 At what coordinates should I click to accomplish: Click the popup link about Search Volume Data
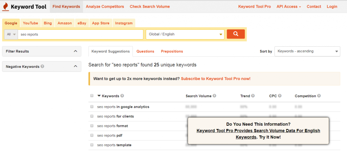(258, 134)
